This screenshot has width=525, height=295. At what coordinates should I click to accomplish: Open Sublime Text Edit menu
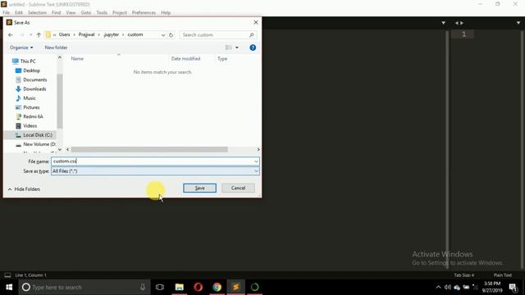(x=18, y=12)
